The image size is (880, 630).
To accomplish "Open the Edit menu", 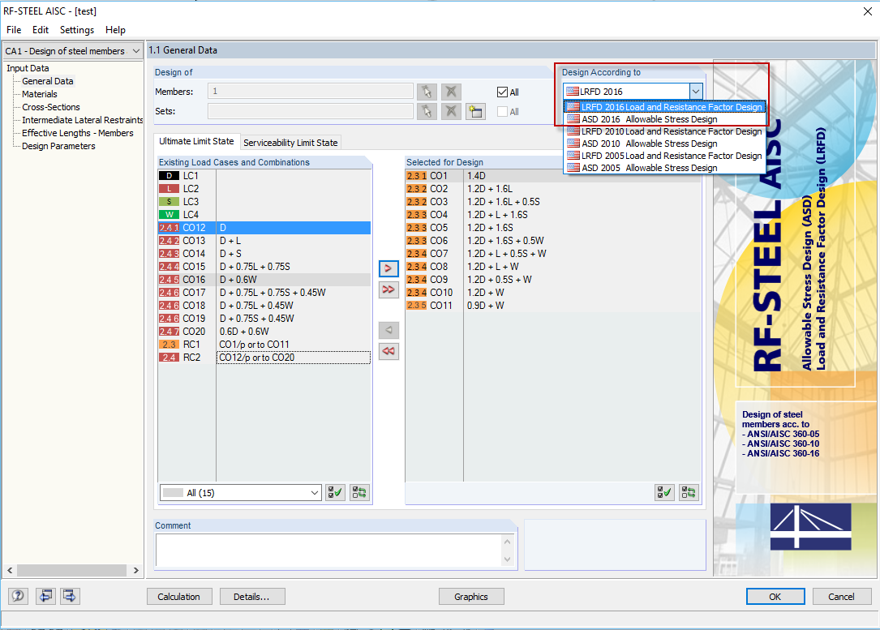I will 41,30.
